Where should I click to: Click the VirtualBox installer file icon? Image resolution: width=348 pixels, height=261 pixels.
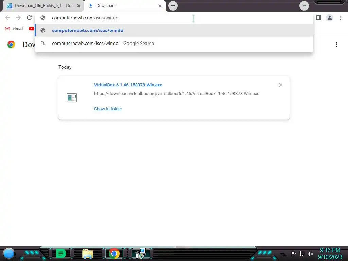click(x=72, y=98)
